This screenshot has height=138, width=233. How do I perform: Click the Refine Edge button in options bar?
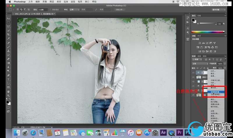120,10
